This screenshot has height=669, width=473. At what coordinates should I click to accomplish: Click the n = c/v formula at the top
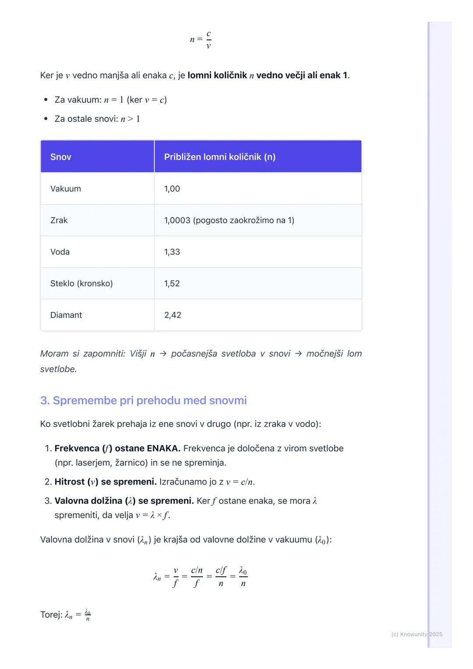(x=201, y=39)
